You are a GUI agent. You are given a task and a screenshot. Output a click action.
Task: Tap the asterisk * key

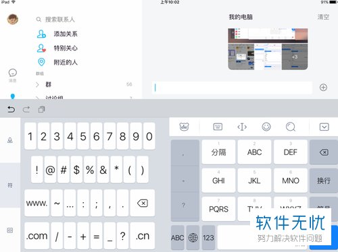coord(116,170)
